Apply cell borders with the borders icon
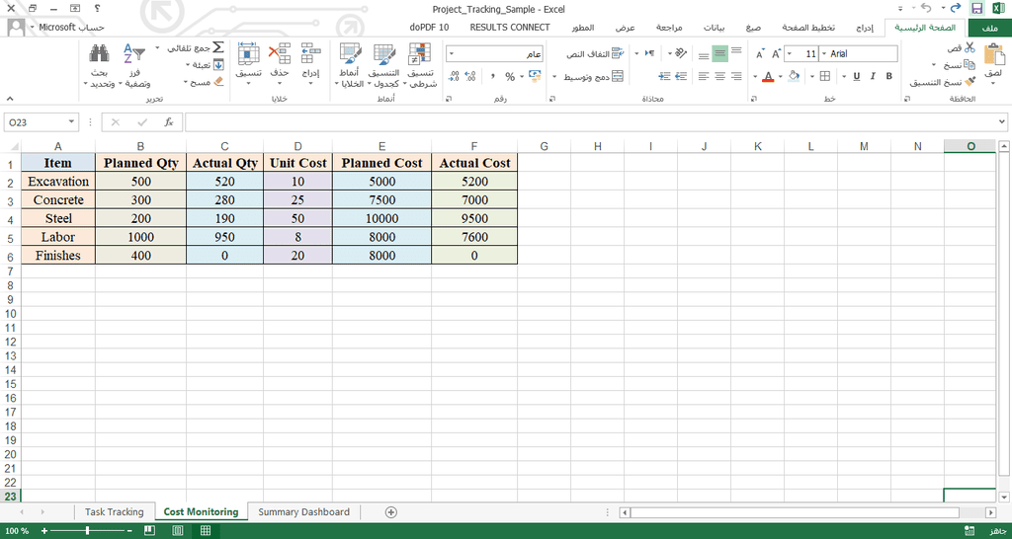This screenshot has height=539, width=1012. 824,76
